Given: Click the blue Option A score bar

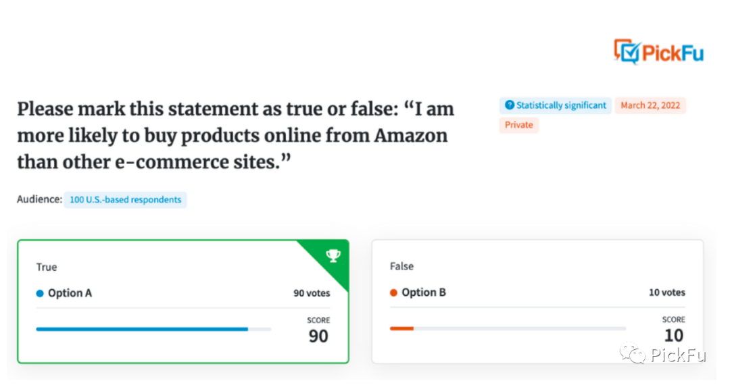Looking at the screenshot, I should (x=142, y=329).
